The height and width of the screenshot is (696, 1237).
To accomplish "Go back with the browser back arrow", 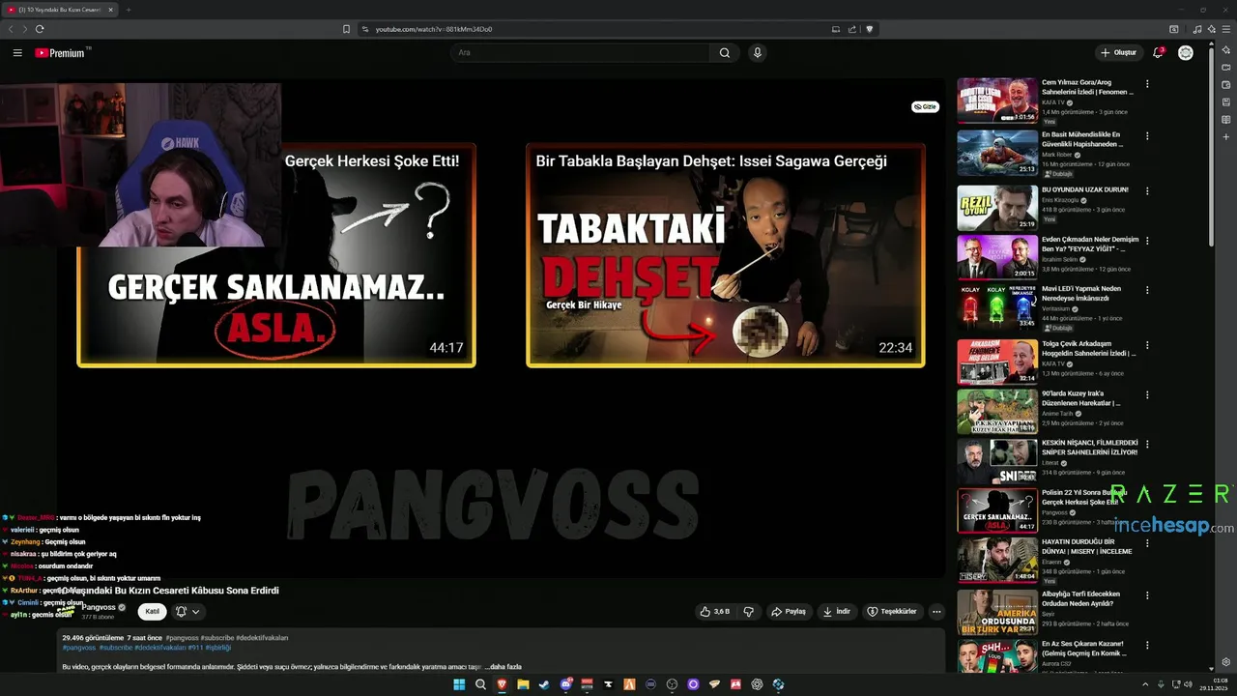I will (11, 29).
